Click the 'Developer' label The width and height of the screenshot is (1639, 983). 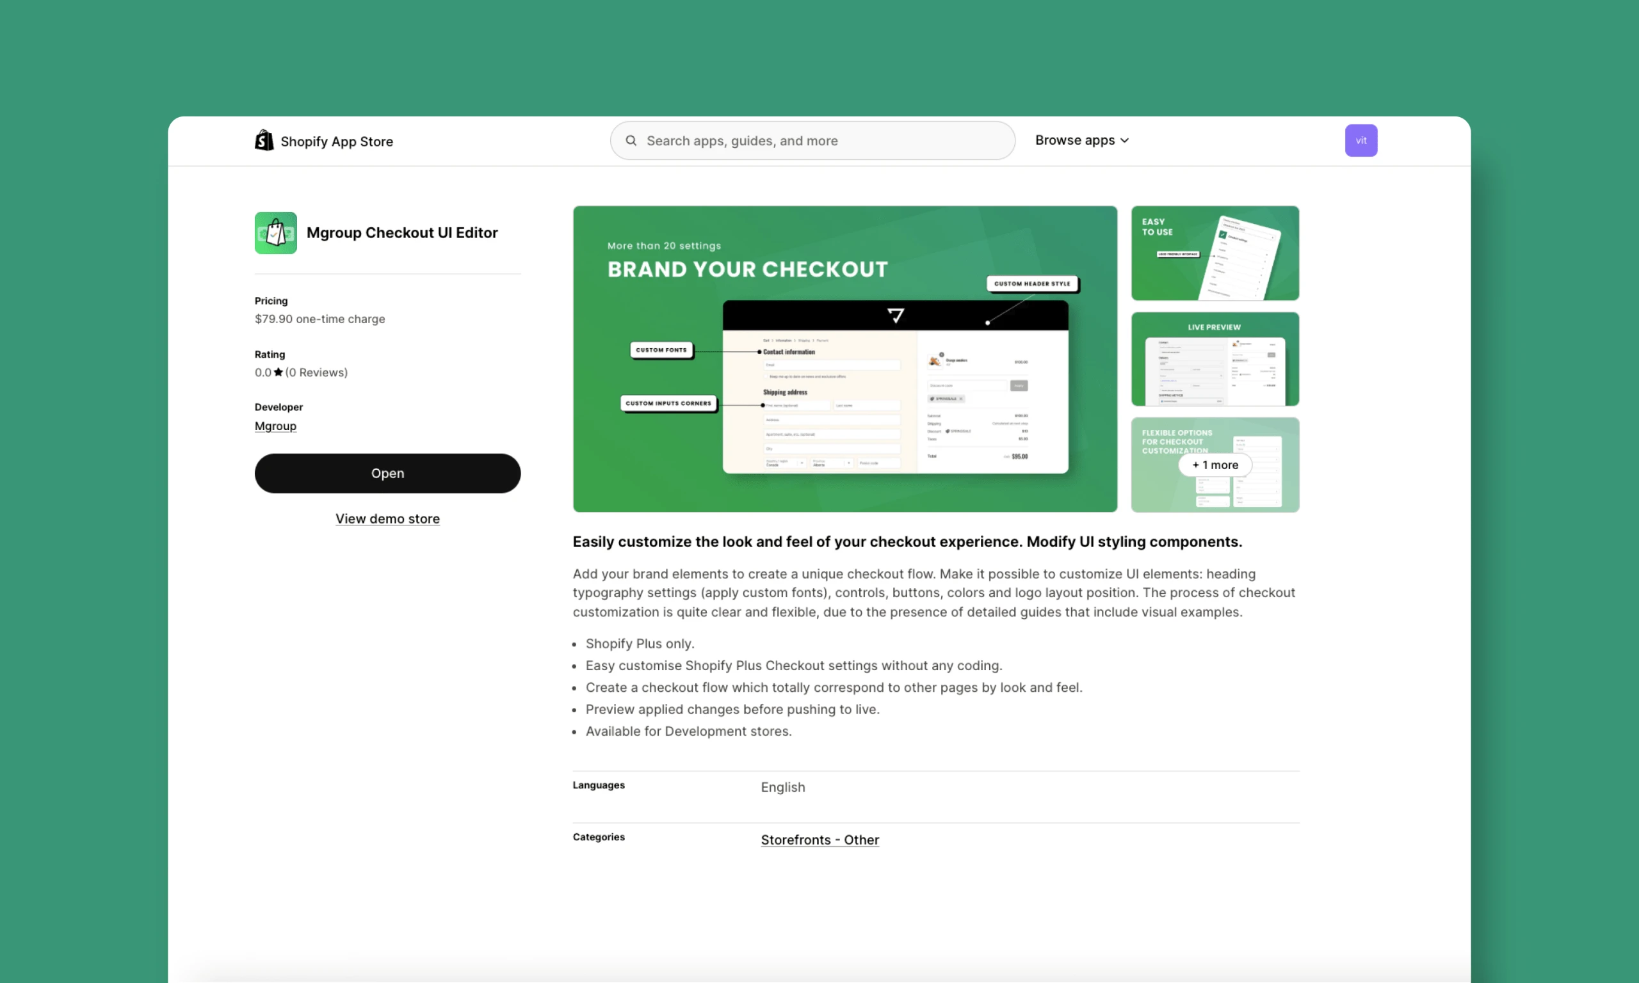(x=279, y=407)
